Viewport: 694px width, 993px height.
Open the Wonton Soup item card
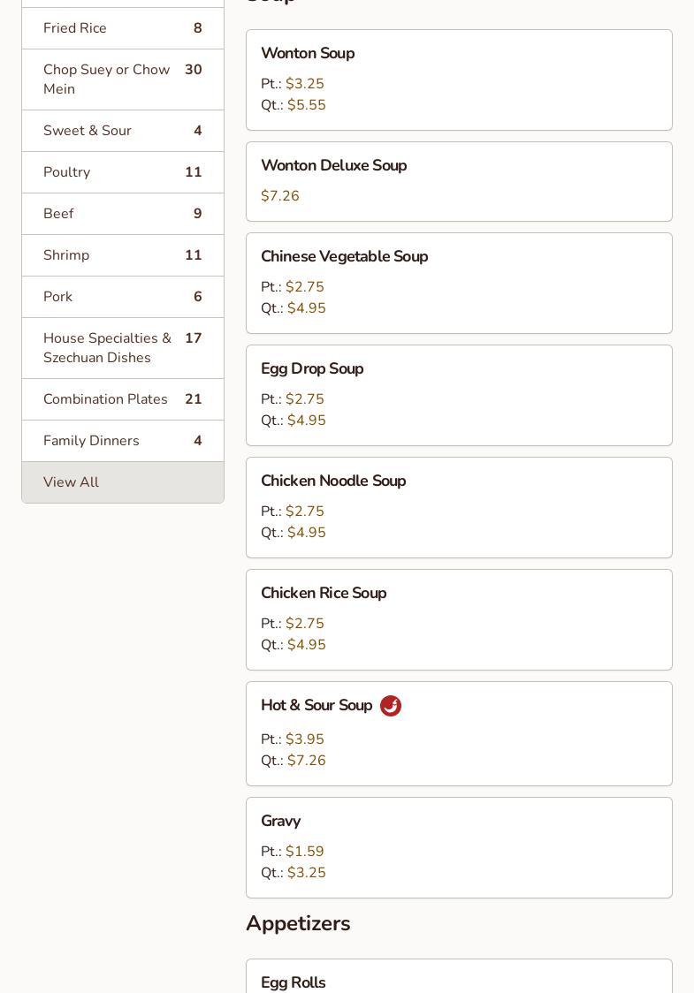point(459,80)
